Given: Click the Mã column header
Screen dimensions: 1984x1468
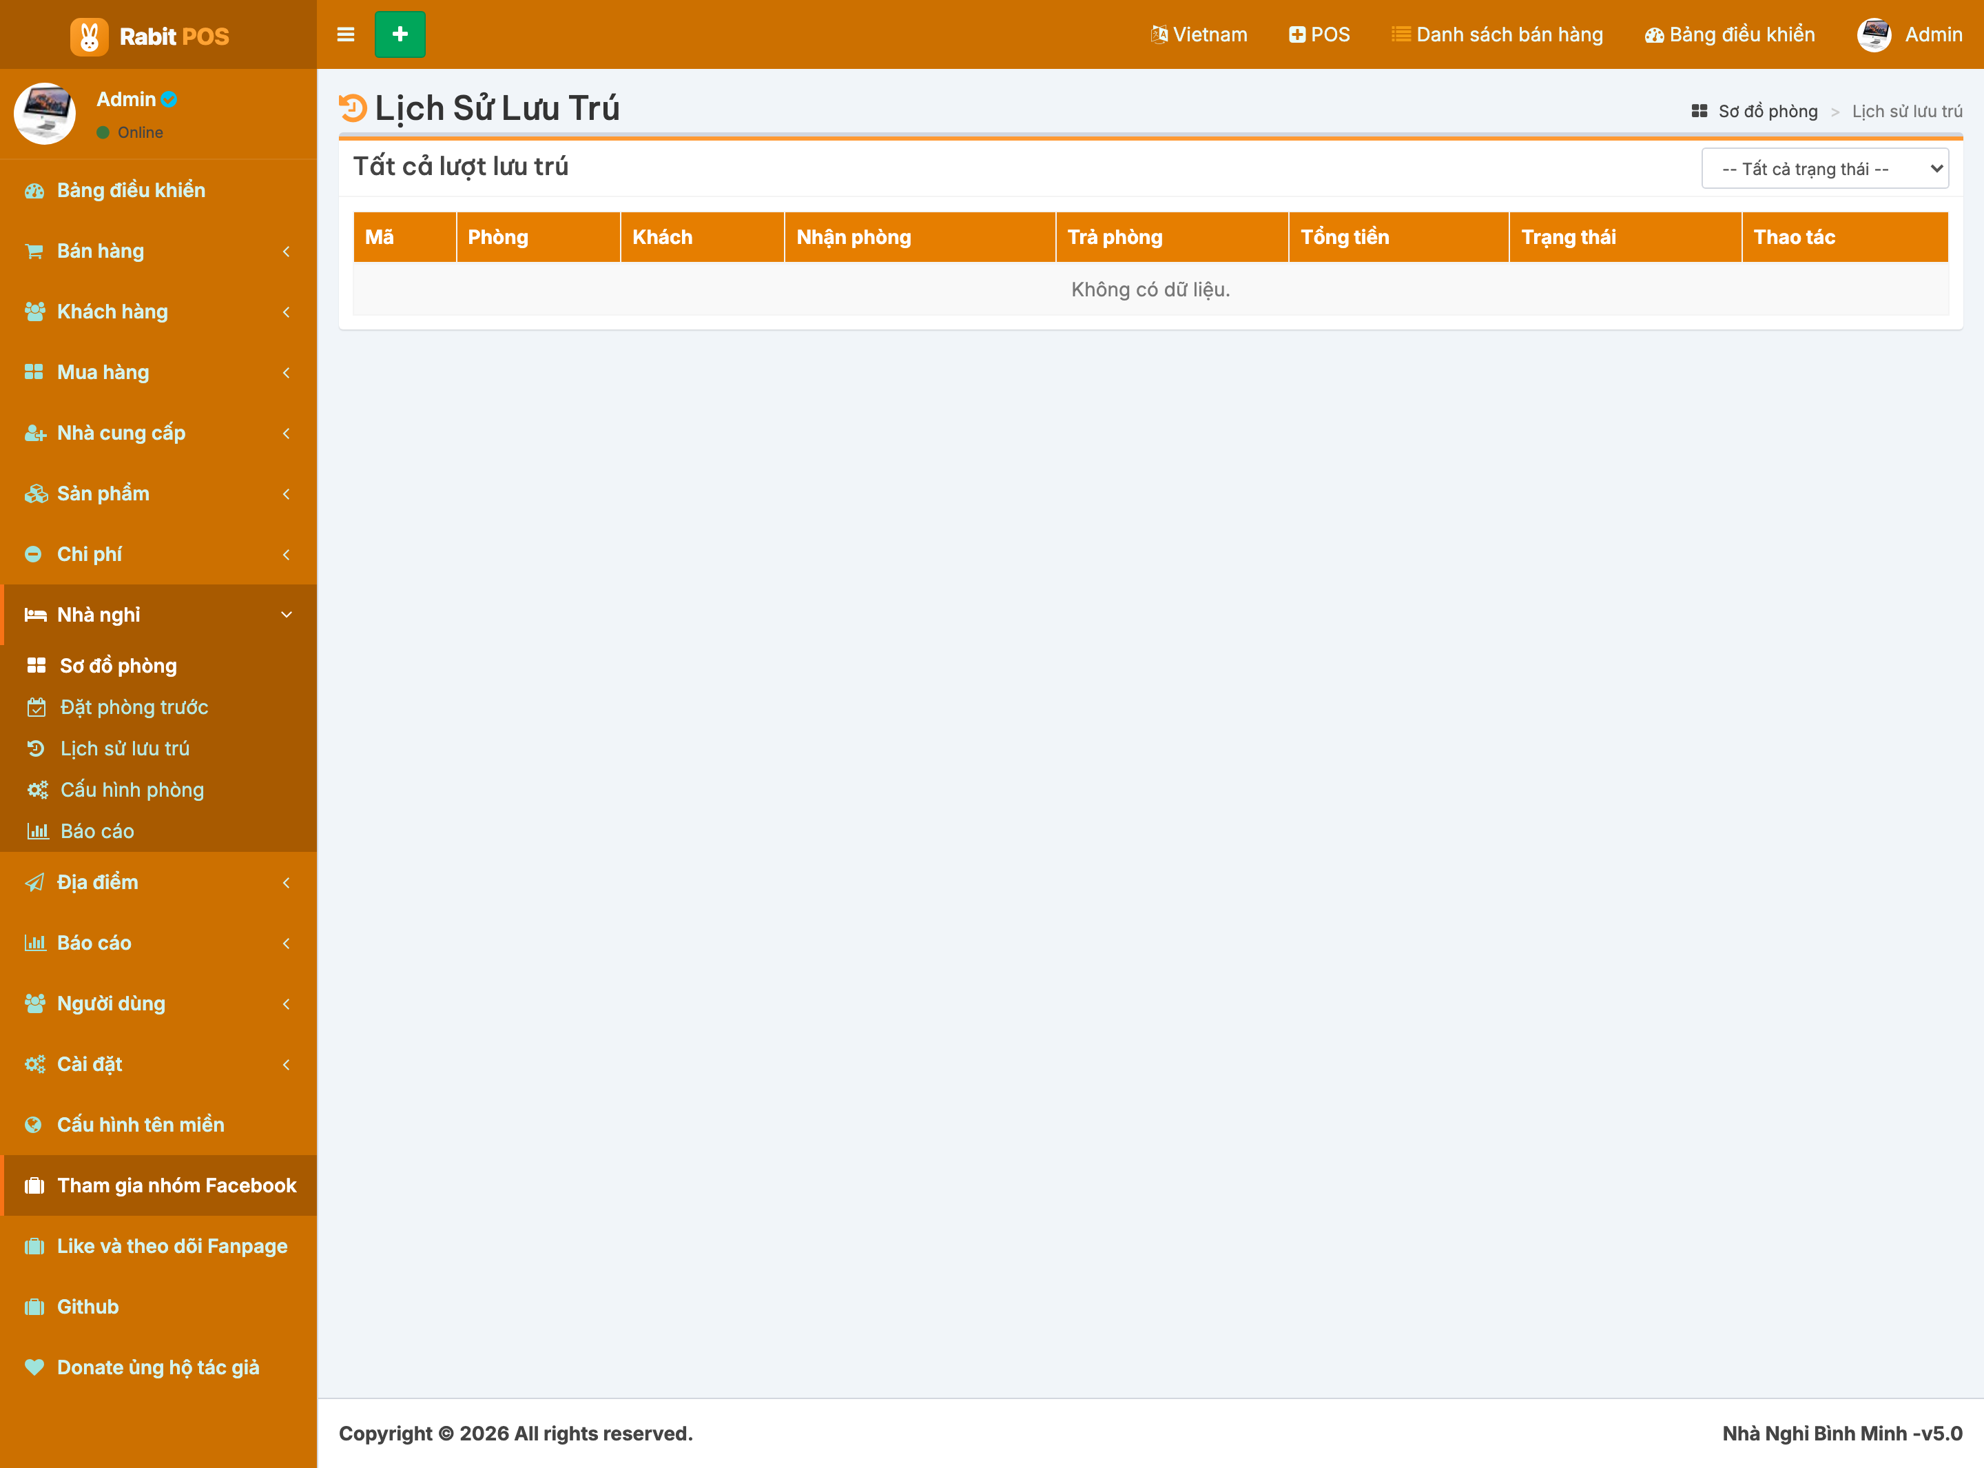Looking at the screenshot, I should (405, 237).
